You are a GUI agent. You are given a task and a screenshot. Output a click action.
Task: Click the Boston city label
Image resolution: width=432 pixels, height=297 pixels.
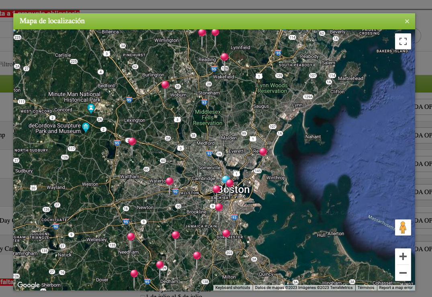click(x=234, y=190)
